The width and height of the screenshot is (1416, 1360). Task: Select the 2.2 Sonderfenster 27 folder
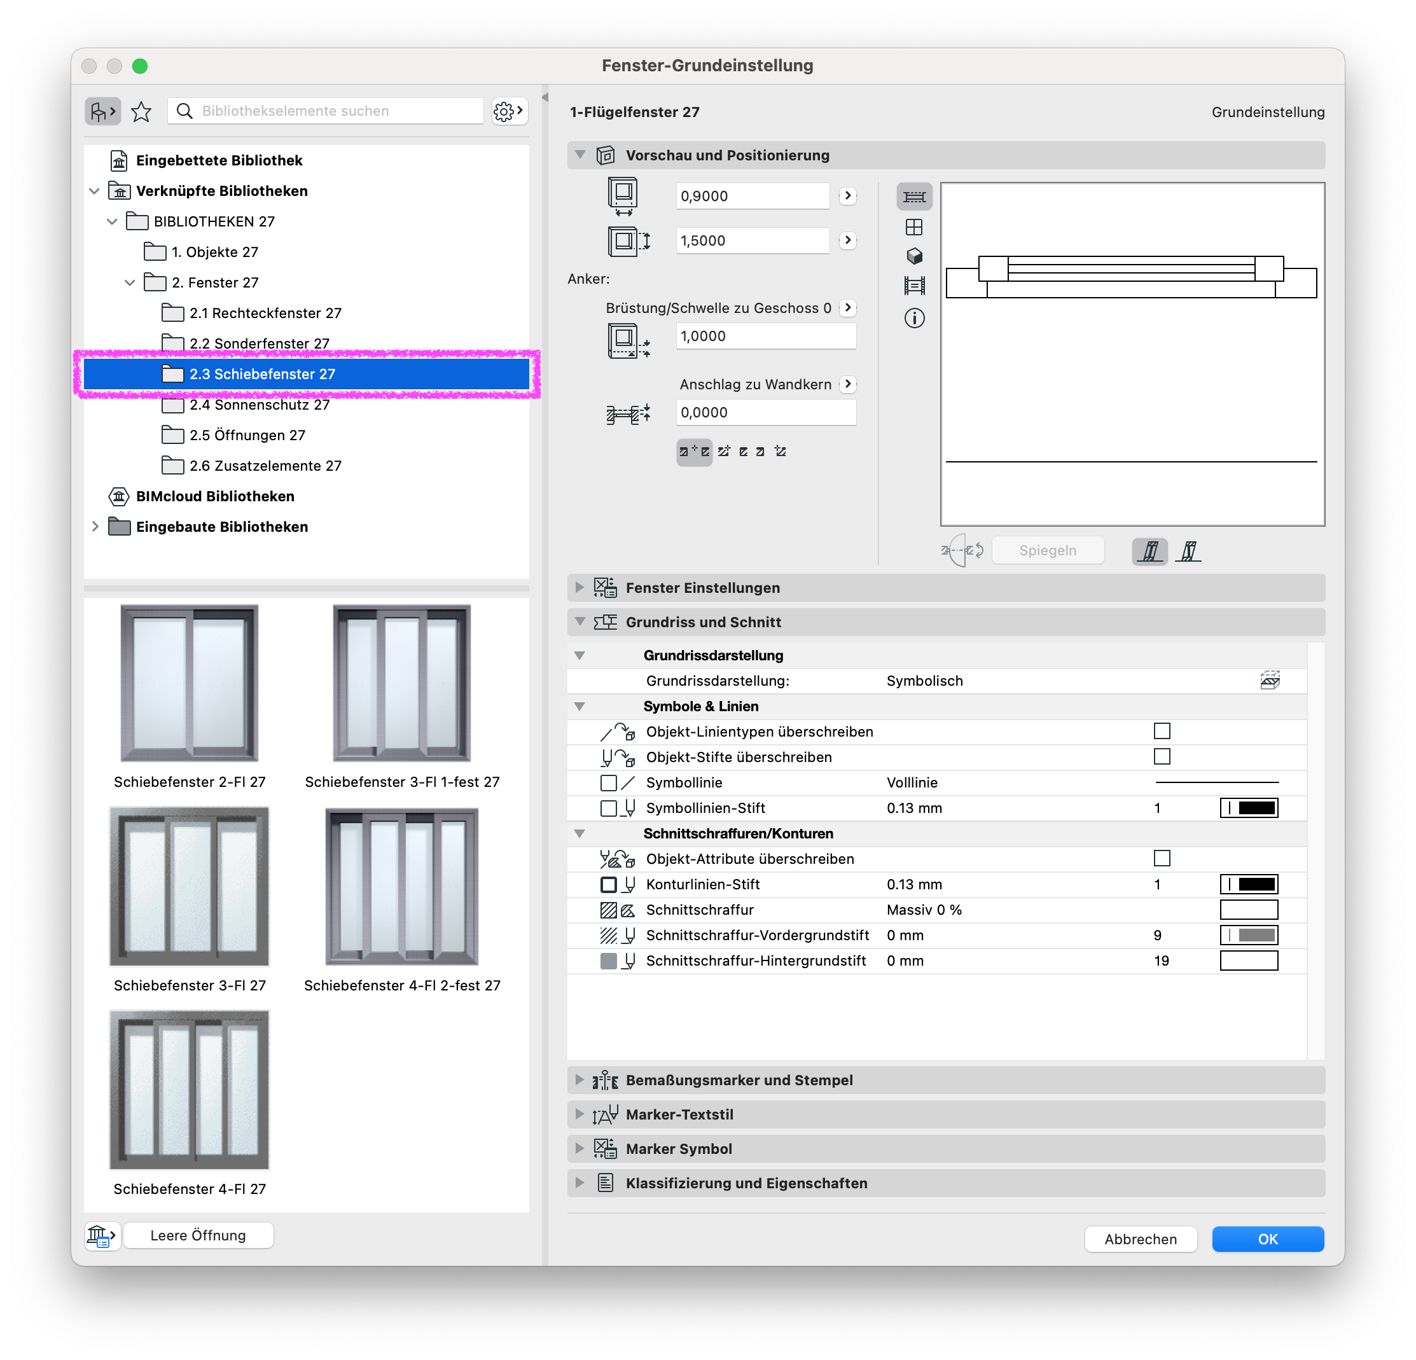244,343
